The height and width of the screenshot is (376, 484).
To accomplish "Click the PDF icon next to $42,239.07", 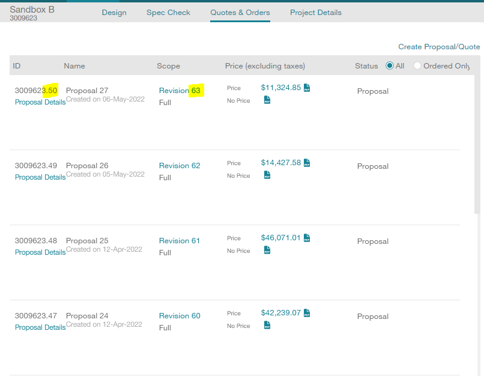I will coord(307,313).
